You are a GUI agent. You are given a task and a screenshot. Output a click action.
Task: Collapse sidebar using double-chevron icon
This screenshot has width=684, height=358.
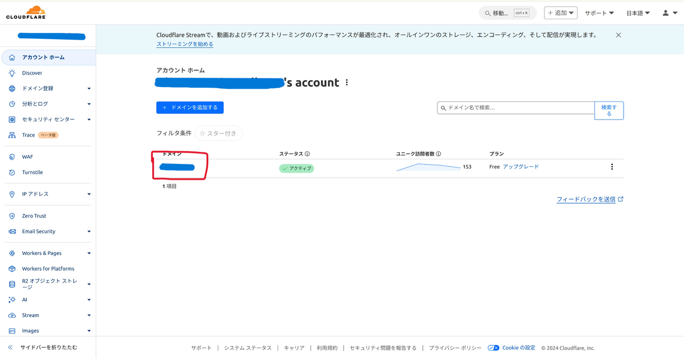pyautogui.click(x=10, y=347)
